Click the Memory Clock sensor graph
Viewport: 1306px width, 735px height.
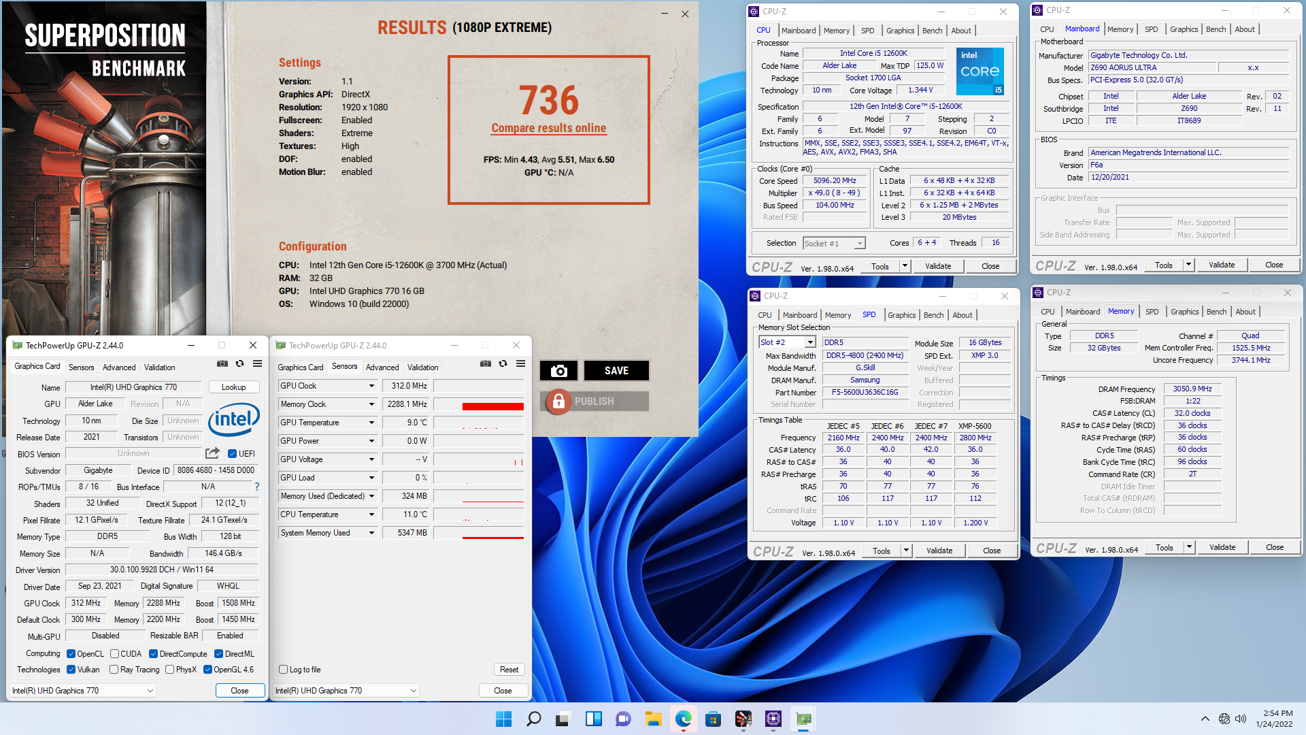pyautogui.click(x=479, y=404)
